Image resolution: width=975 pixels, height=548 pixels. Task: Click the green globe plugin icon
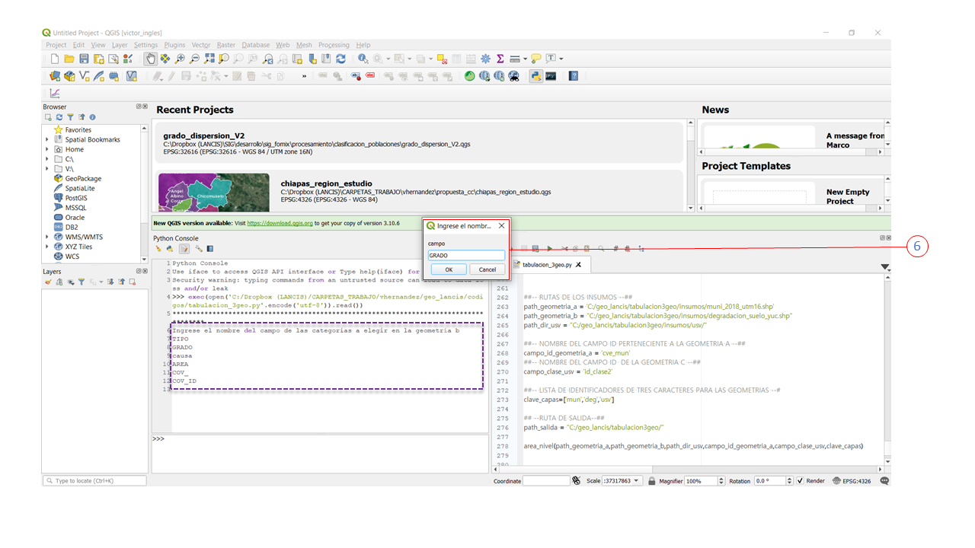[470, 76]
